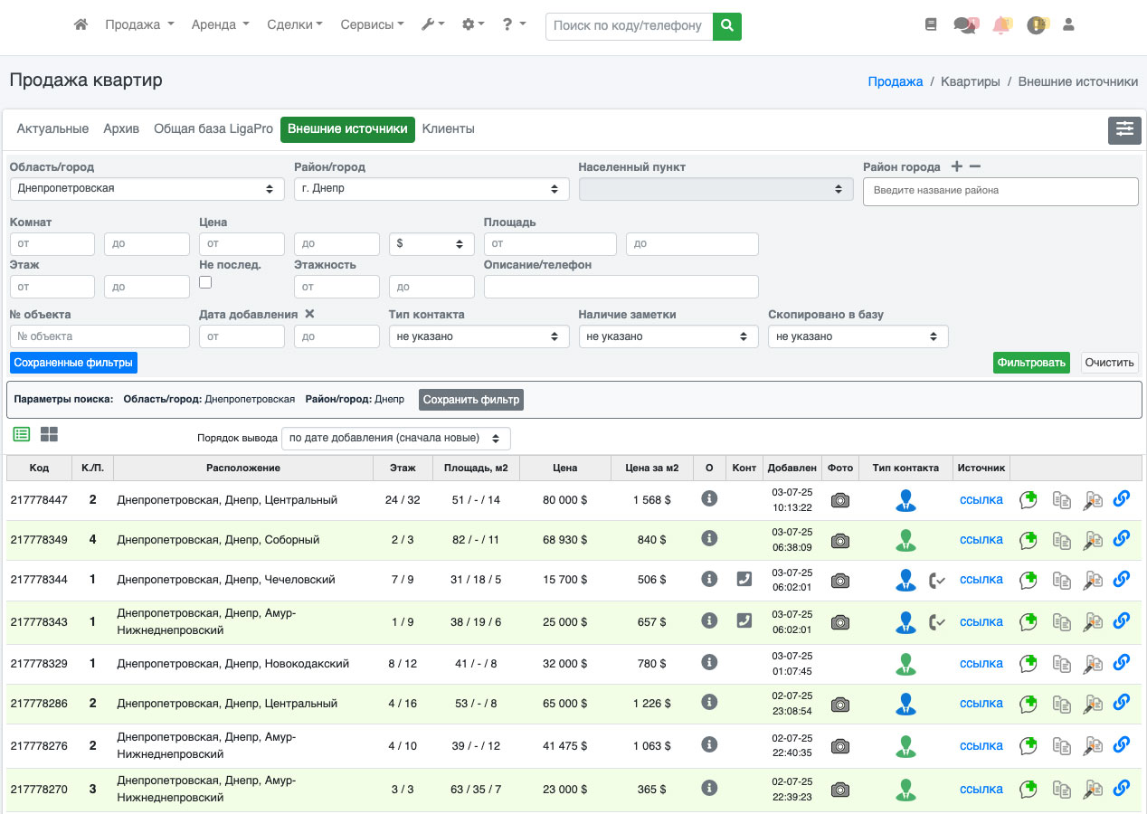View photos camera icon for listing 217778349

[x=840, y=541]
